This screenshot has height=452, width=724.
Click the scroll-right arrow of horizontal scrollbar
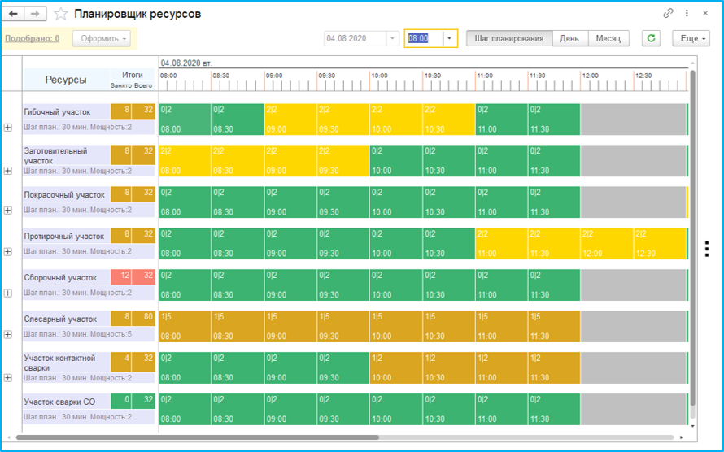coord(682,437)
